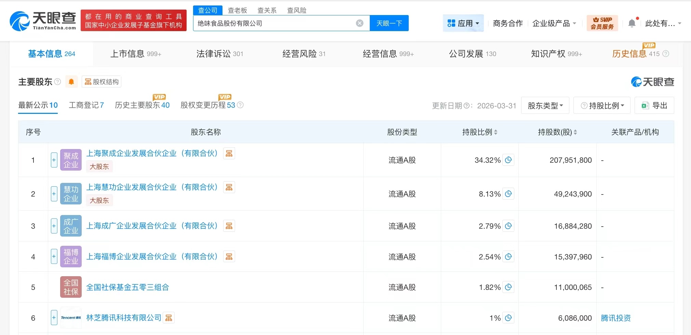Click the org-chart icon after 上海聚成企业
The image size is (691, 335).
click(229, 153)
